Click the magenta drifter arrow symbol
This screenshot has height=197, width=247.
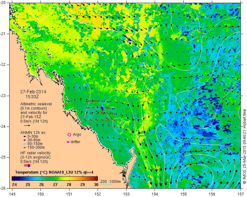pyautogui.click(x=68, y=142)
